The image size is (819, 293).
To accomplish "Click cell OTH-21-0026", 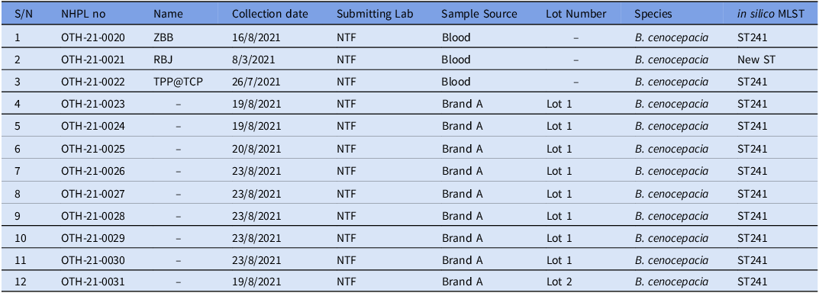I will tap(93, 171).
